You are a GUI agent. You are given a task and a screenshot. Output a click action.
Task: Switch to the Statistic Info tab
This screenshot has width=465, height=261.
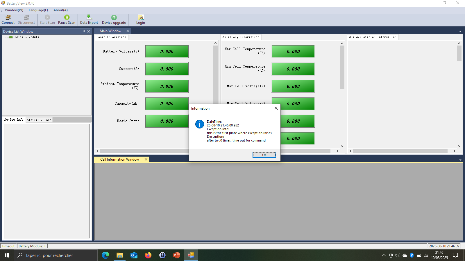pos(39,120)
